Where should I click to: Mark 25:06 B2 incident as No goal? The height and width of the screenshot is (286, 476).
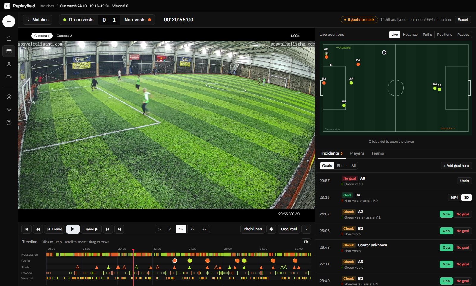(463, 231)
